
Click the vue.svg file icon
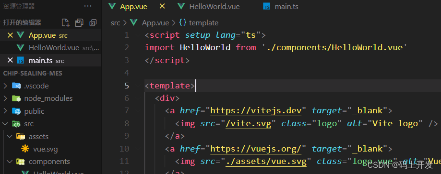click(25, 149)
